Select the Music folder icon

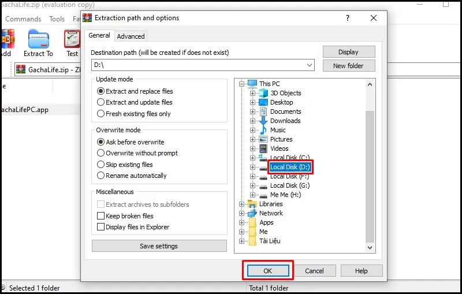point(263,130)
